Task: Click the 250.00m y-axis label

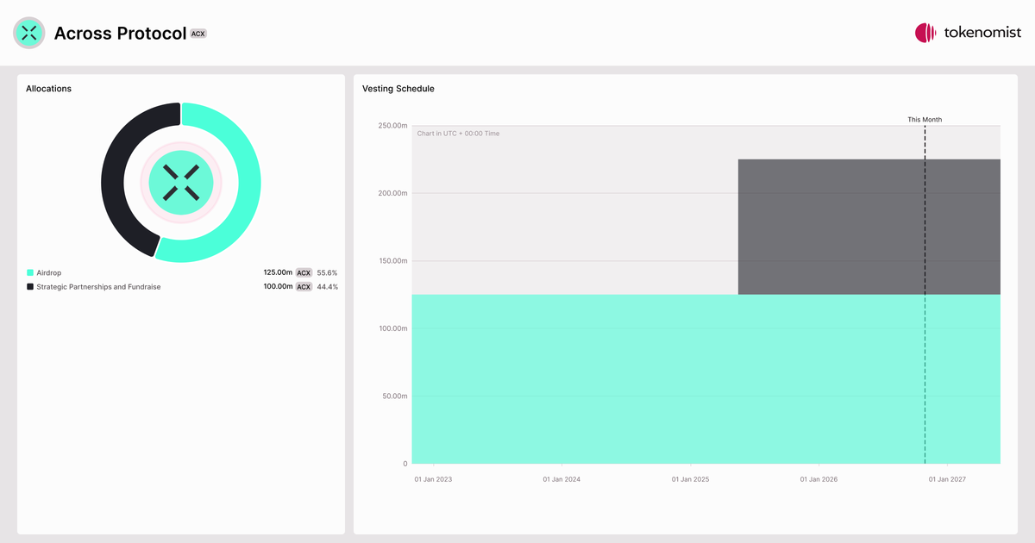Action: (392, 126)
